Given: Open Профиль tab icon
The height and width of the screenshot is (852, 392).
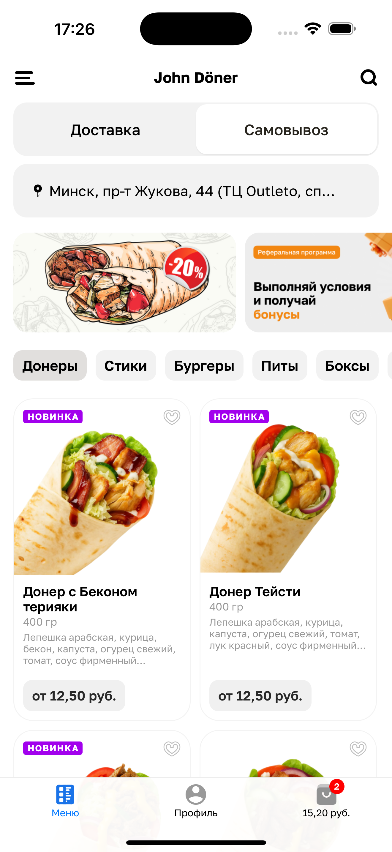Looking at the screenshot, I should (x=196, y=794).
